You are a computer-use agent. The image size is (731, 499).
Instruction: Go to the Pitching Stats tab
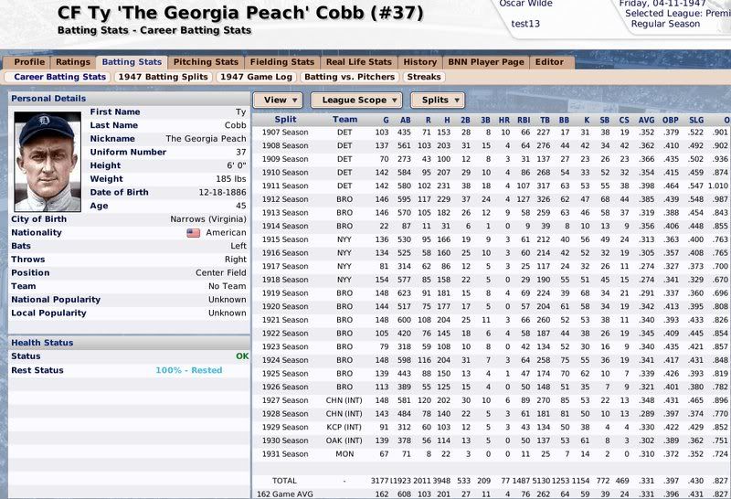coord(205,62)
